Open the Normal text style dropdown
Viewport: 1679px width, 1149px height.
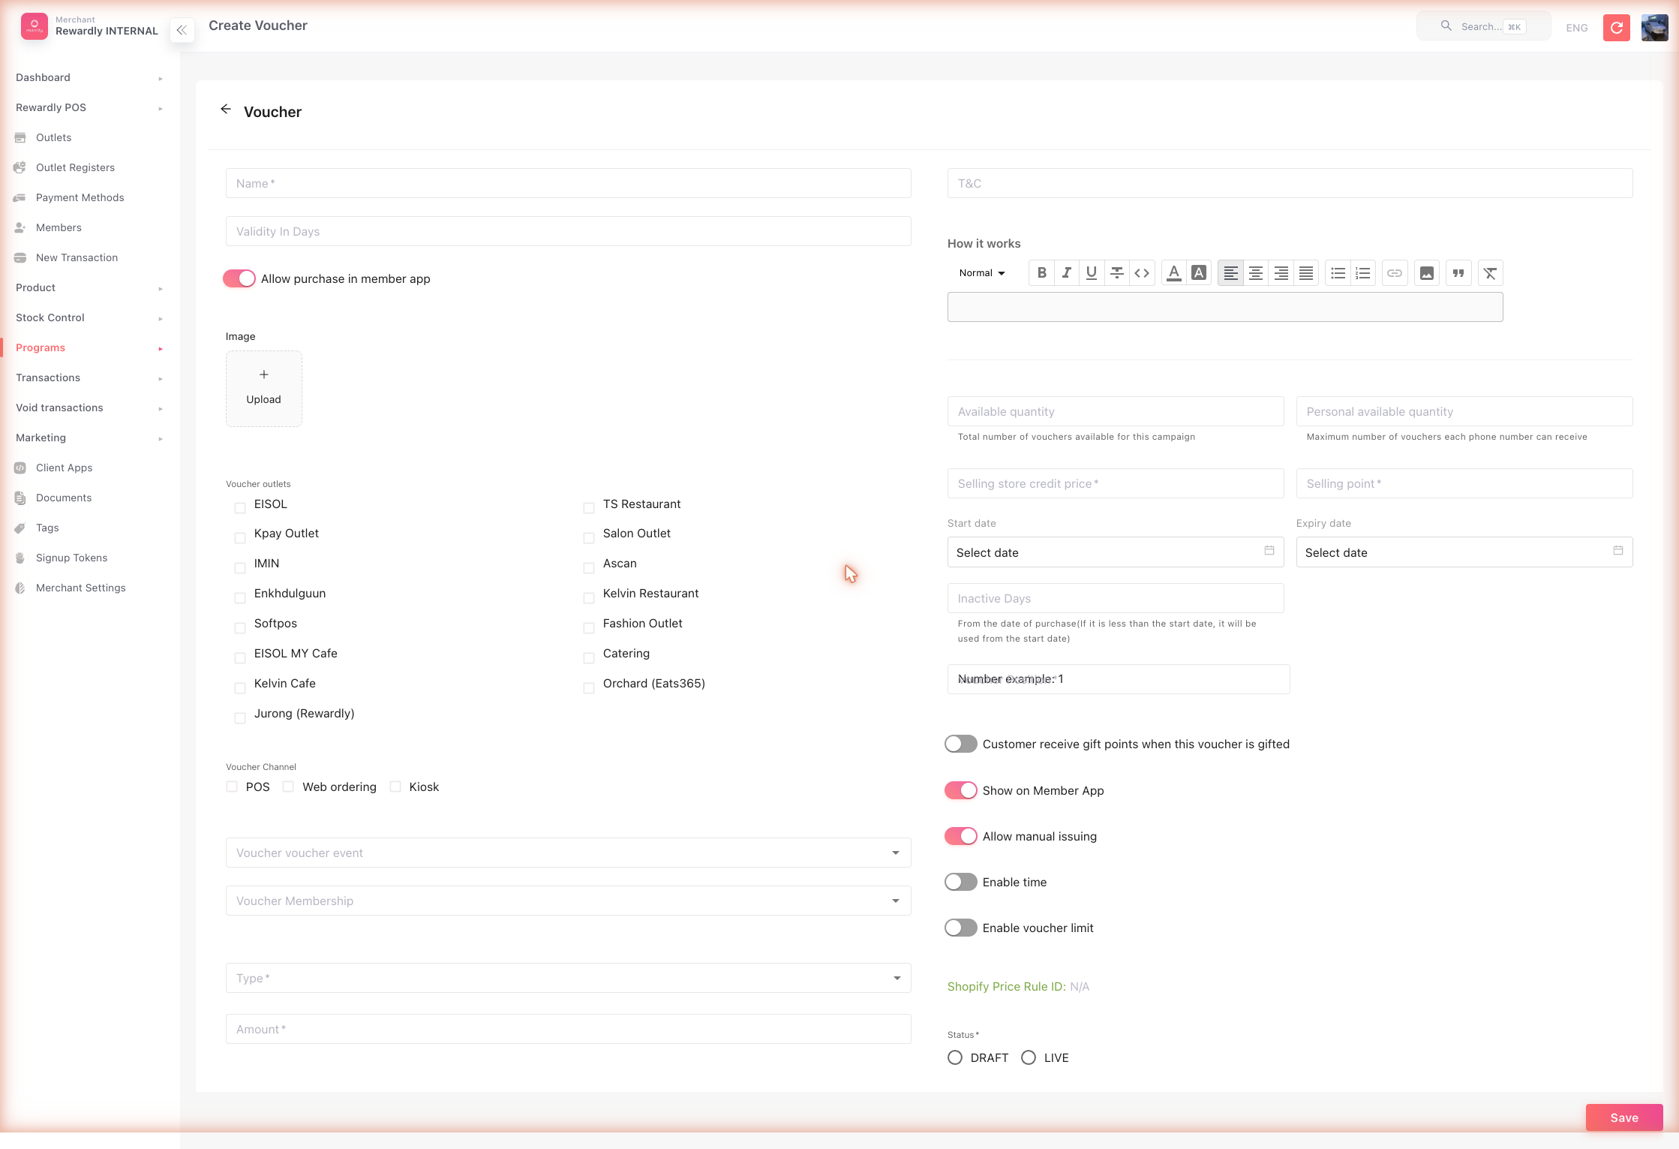[982, 273]
